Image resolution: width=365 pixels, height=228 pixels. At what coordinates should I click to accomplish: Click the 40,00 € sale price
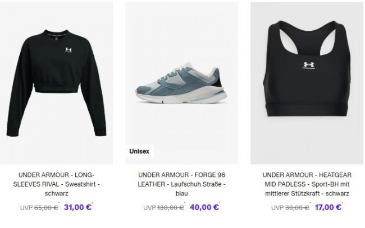pos(204,207)
